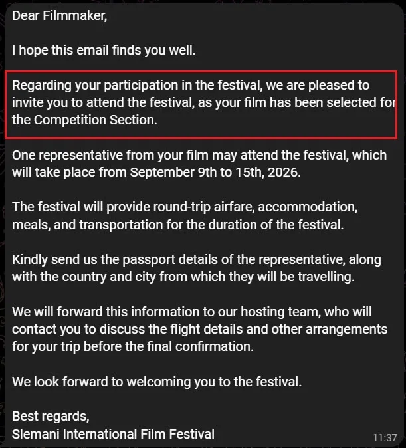Viewport: 406px width, 448px height.
Task: Click the "We look forward to welcoming you" sentence
Action: point(157,382)
